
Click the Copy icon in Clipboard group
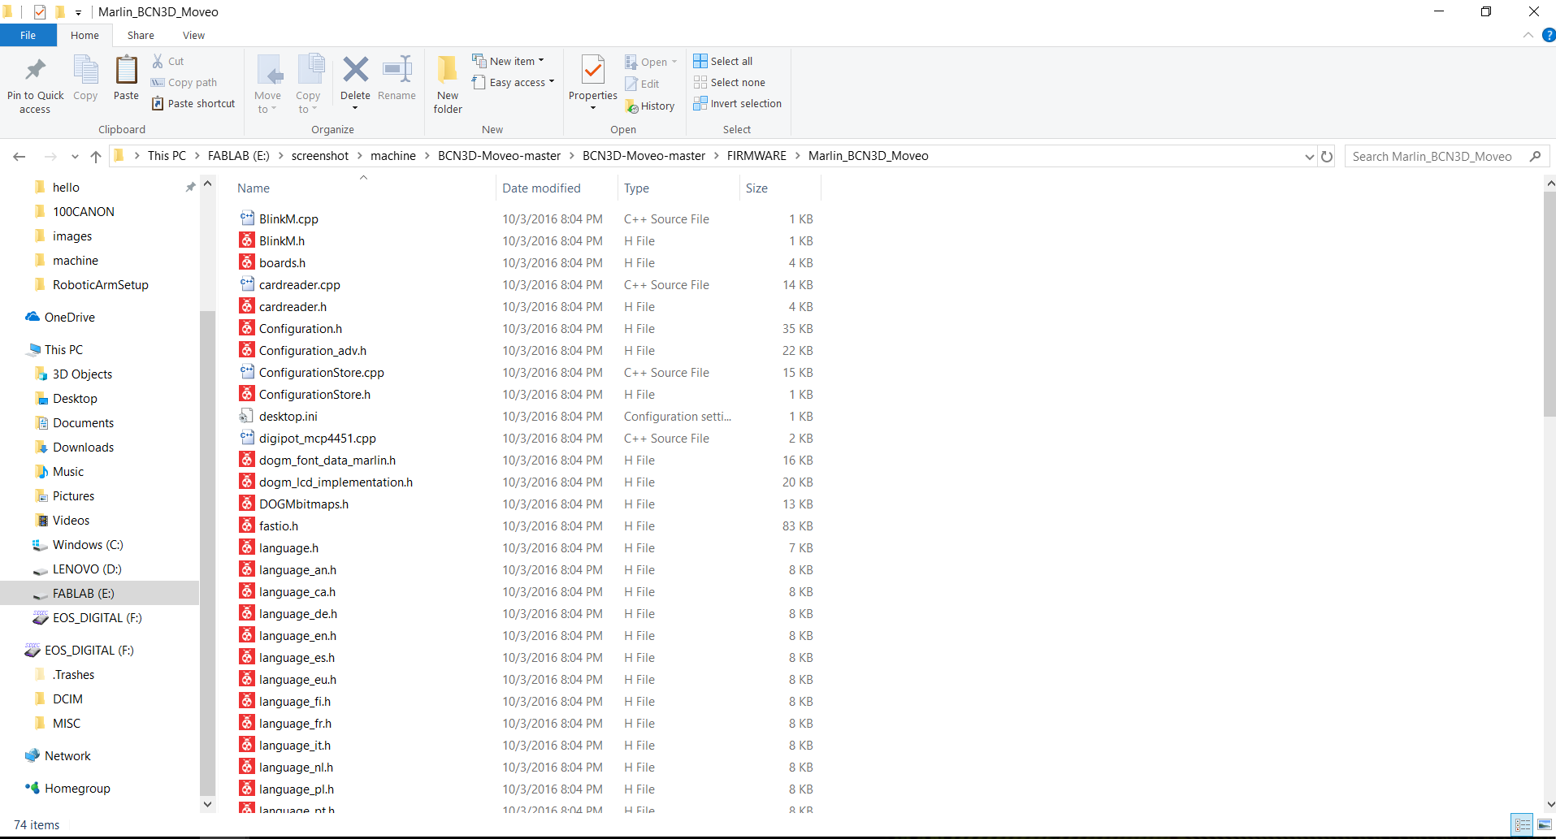click(85, 70)
